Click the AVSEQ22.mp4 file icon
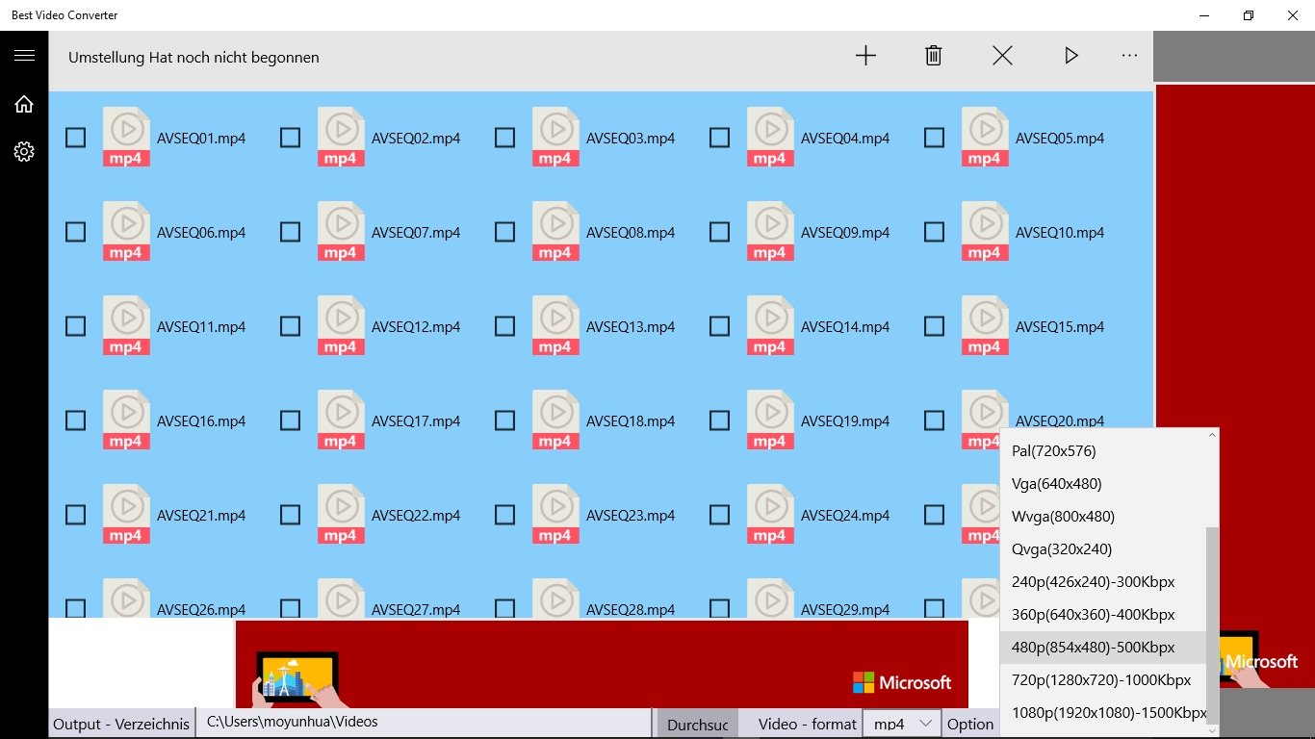The height and width of the screenshot is (739, 1315). pos(341,514)
